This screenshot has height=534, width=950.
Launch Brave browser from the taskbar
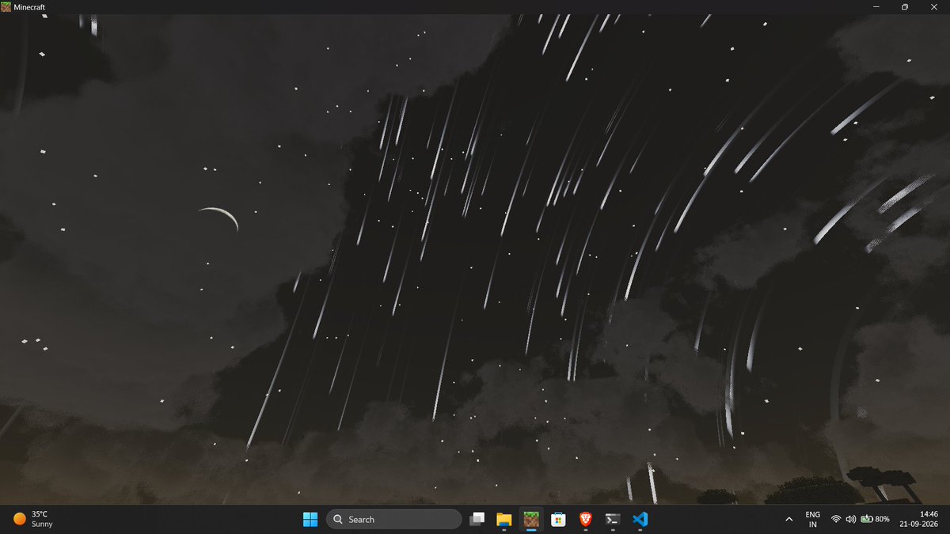click(585, 519)
